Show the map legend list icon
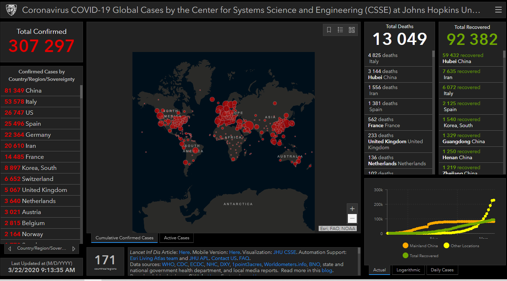507x281 pixels. pyautogui.click(x=340, y=30)
